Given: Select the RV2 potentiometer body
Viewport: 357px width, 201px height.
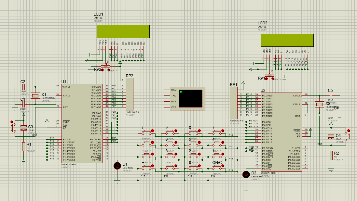Looking at the screenshot, I should point(105,66).
